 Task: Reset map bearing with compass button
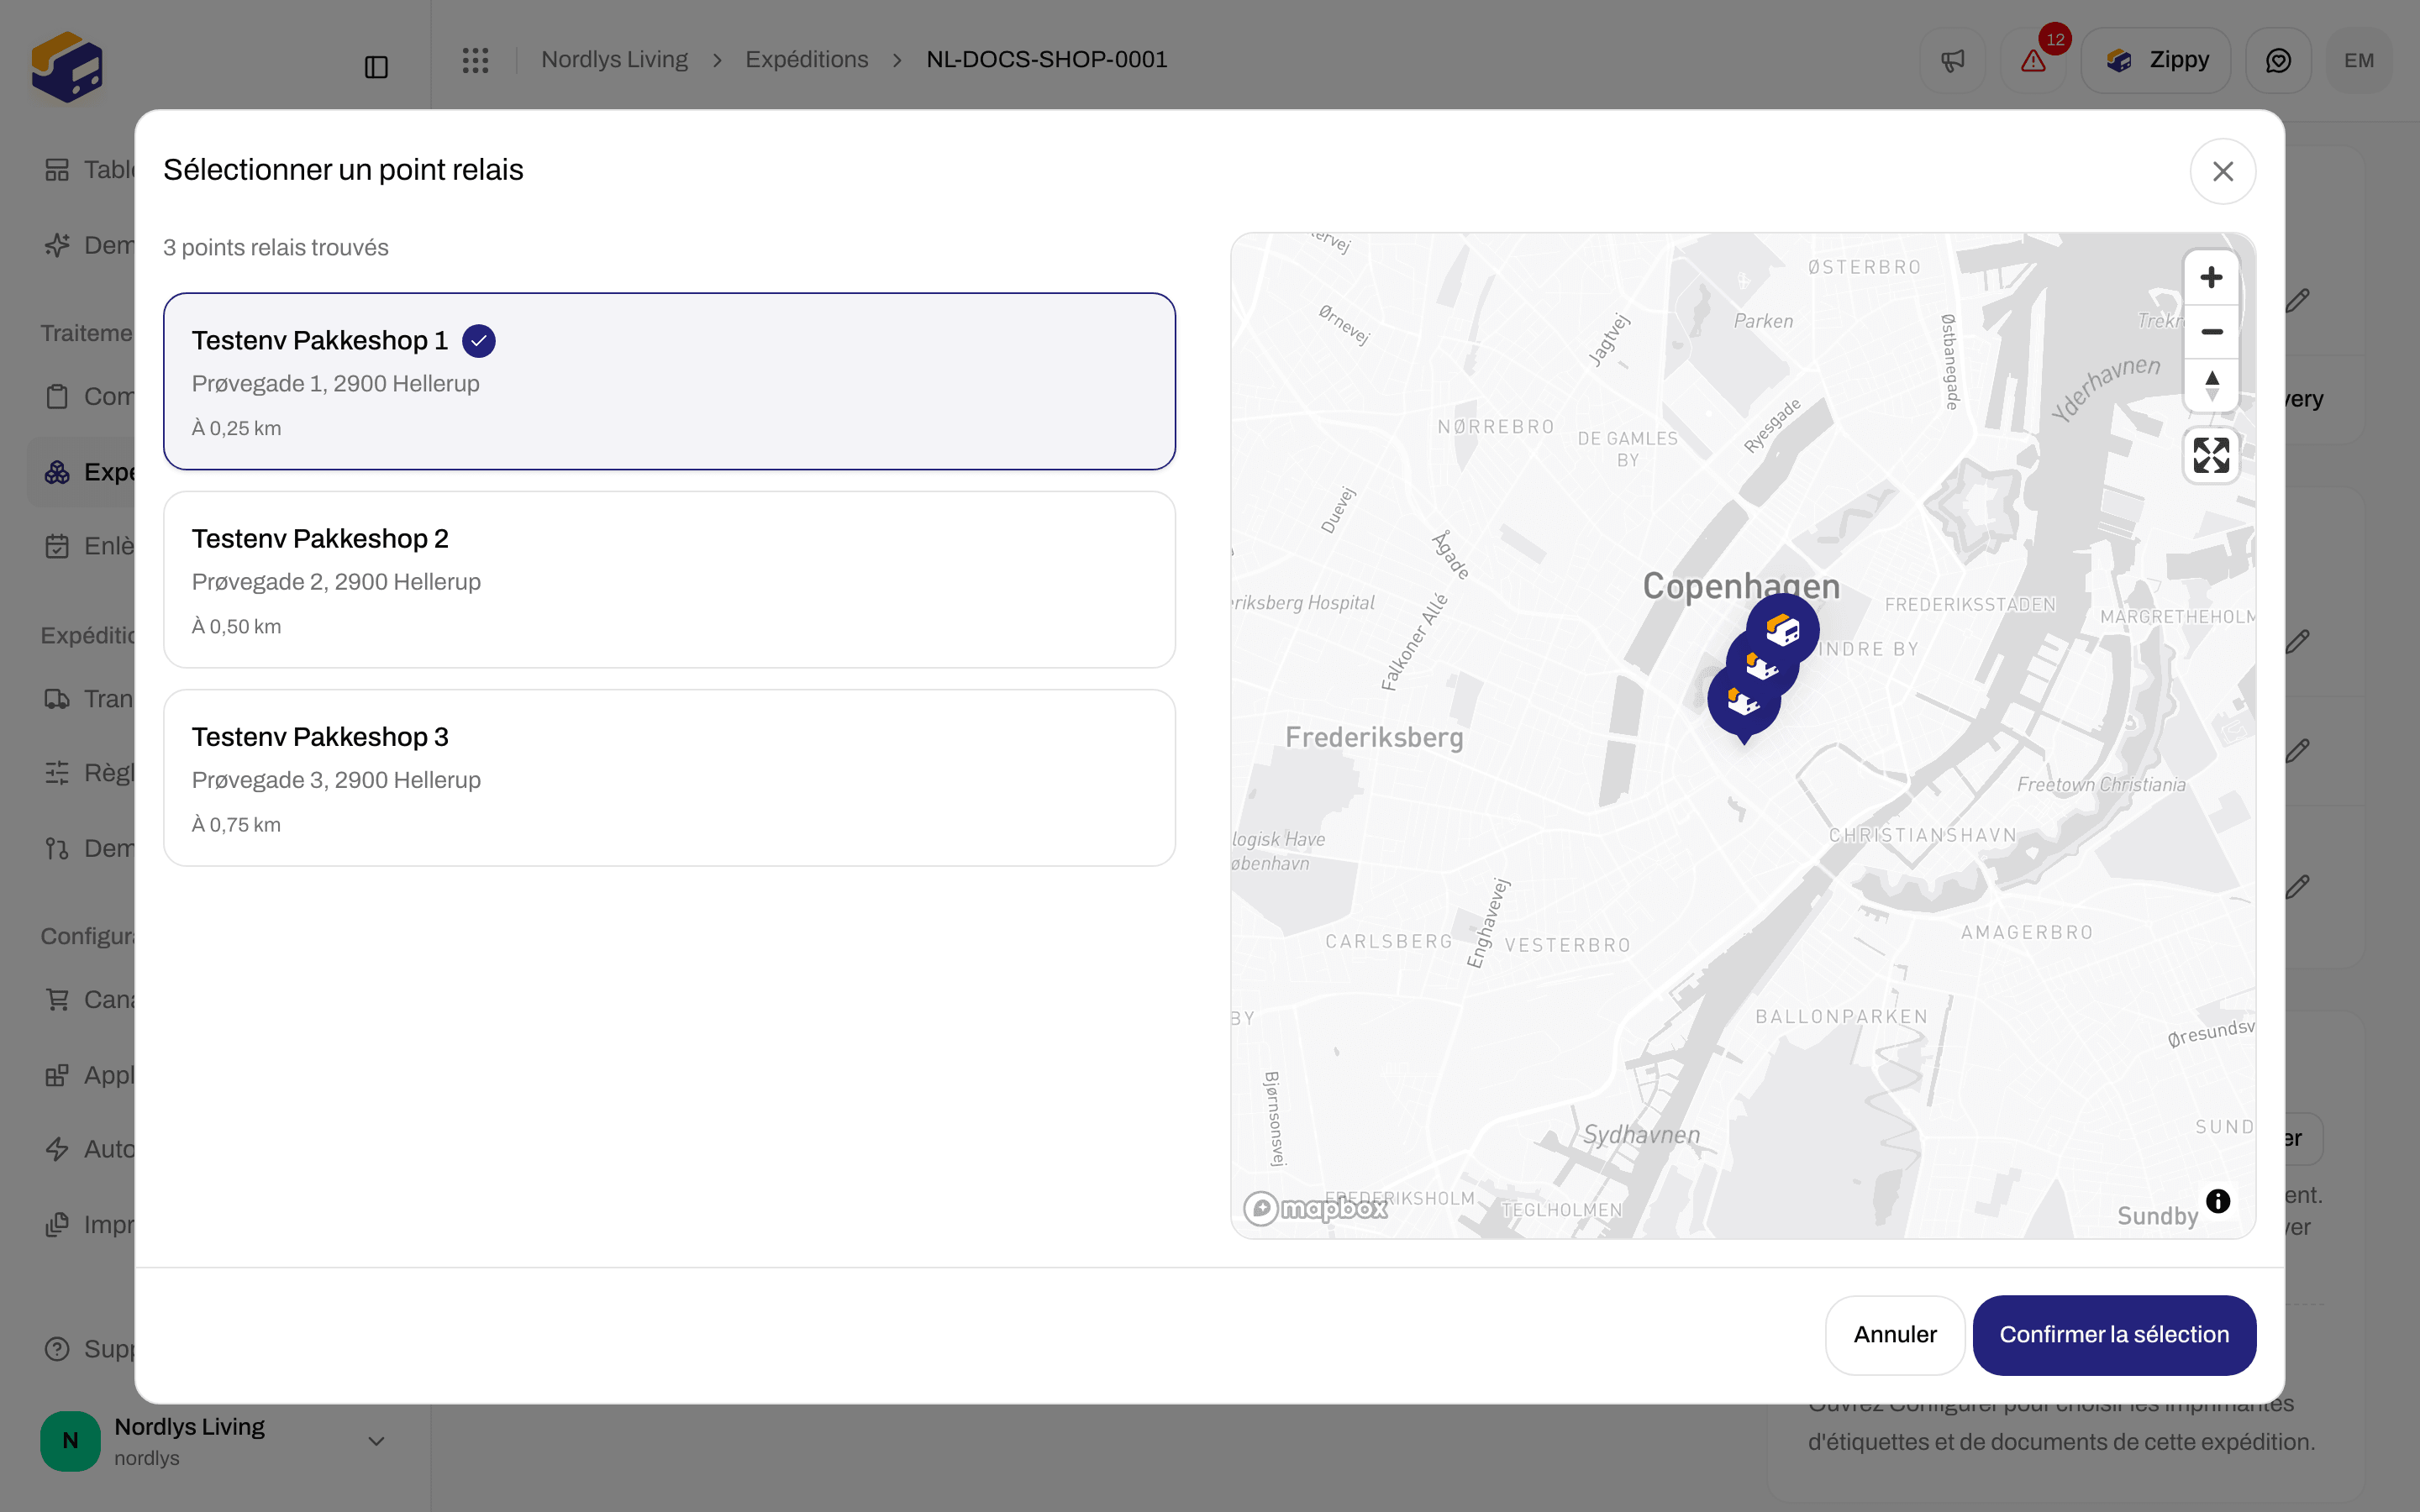[x=2211, y=385]
